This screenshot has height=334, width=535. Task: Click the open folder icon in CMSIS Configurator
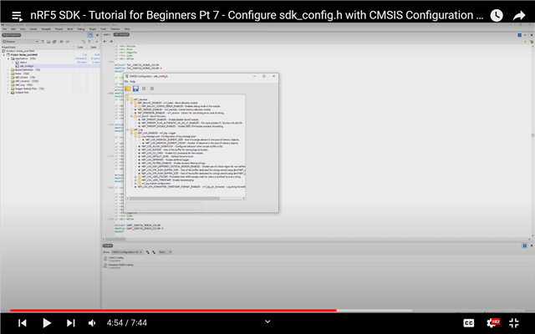(x=127, y=88)
